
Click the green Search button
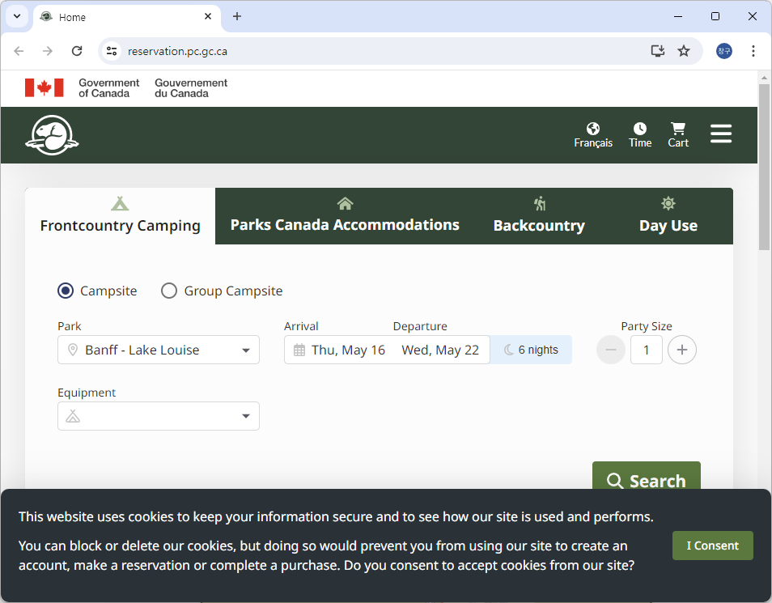646,477
